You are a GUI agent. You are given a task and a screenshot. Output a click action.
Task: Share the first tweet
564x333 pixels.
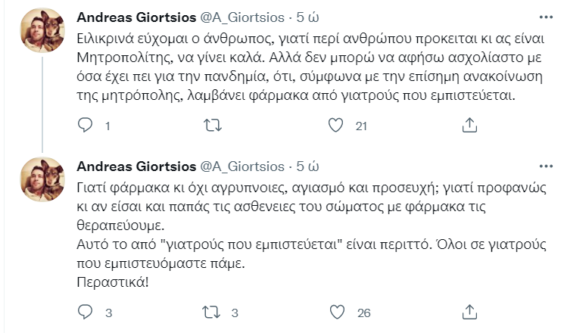(x=469, y=126)
